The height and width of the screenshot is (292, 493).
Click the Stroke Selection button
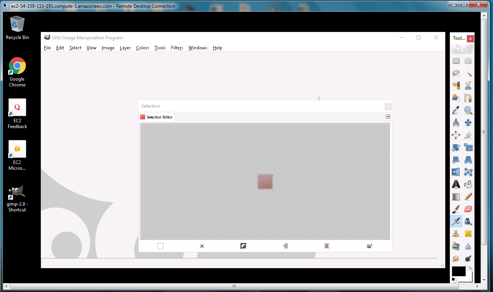point(369,246)
